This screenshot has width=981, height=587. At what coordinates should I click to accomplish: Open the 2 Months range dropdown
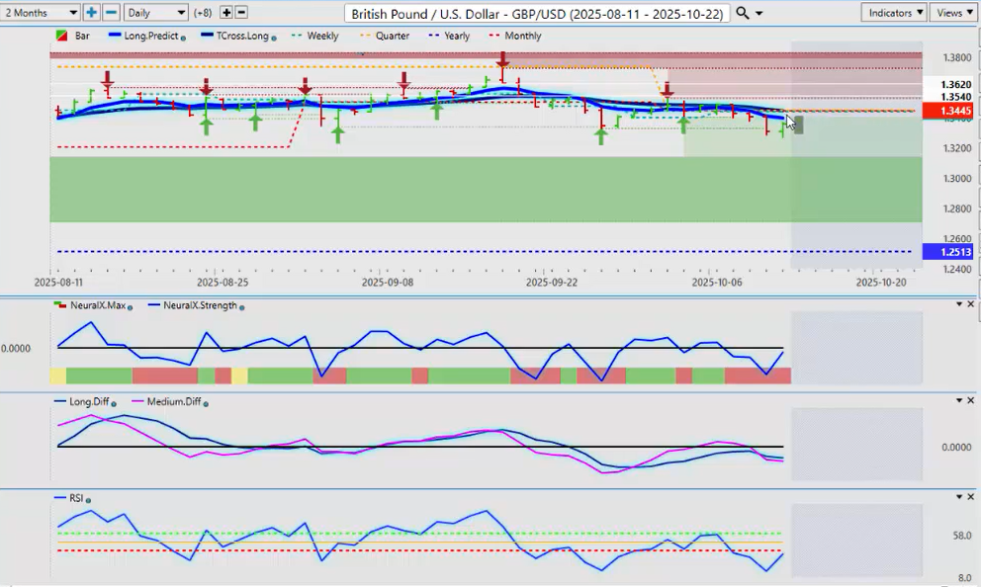pos(41,13)
